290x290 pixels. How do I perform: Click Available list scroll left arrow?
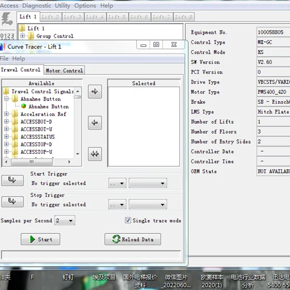tap(6, 162)
